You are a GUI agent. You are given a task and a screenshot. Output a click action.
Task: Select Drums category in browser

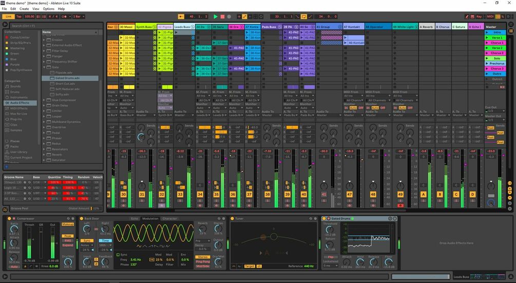coord(15,92)
